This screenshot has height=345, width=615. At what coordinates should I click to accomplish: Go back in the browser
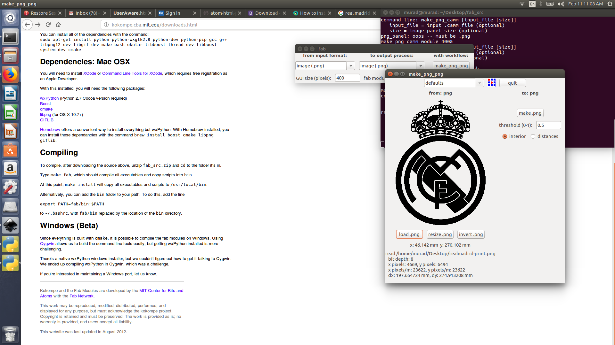[x=27, y=25]
